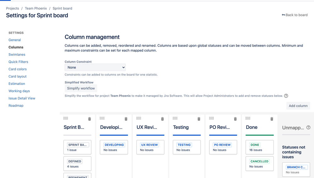Image resolution: width=314 pixels, height=178 pixels.
Task: Select the DEFINED status card
Action: pyautogui.click(x=77, y=164)
